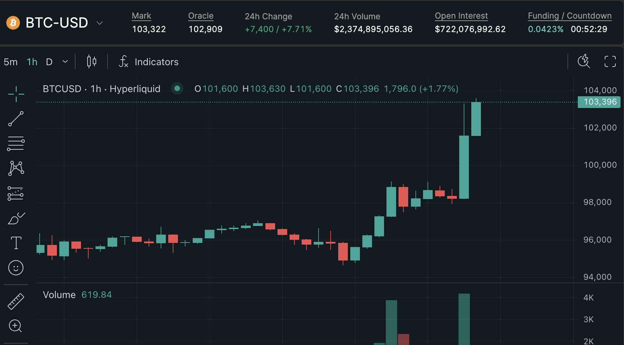The height and width of the screenshot is (345, 624).
Task: Select the XABCD pattern tool
Action: point(16,168)
